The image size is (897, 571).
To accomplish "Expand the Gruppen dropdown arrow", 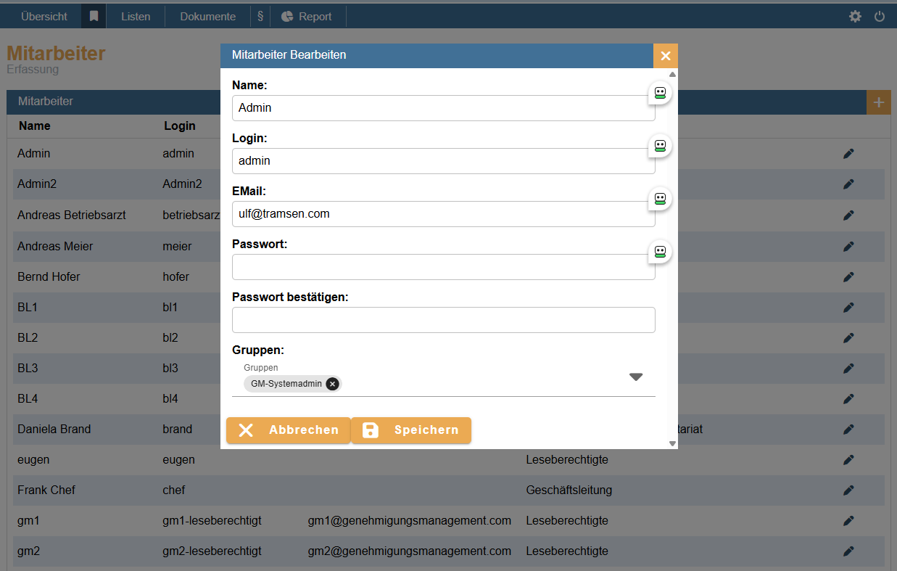I will click(636, 377).
